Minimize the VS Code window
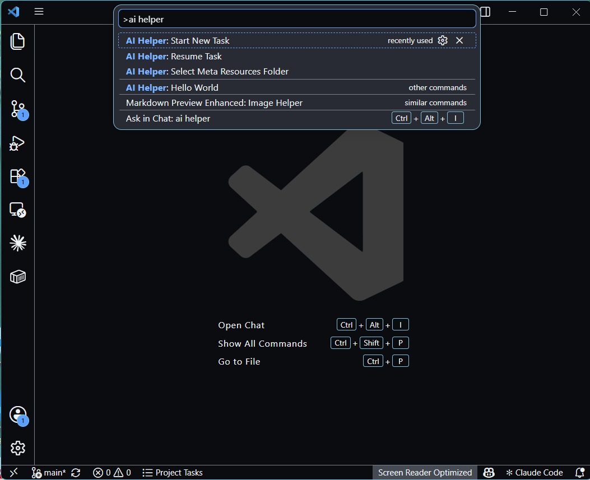 [512, 12]
